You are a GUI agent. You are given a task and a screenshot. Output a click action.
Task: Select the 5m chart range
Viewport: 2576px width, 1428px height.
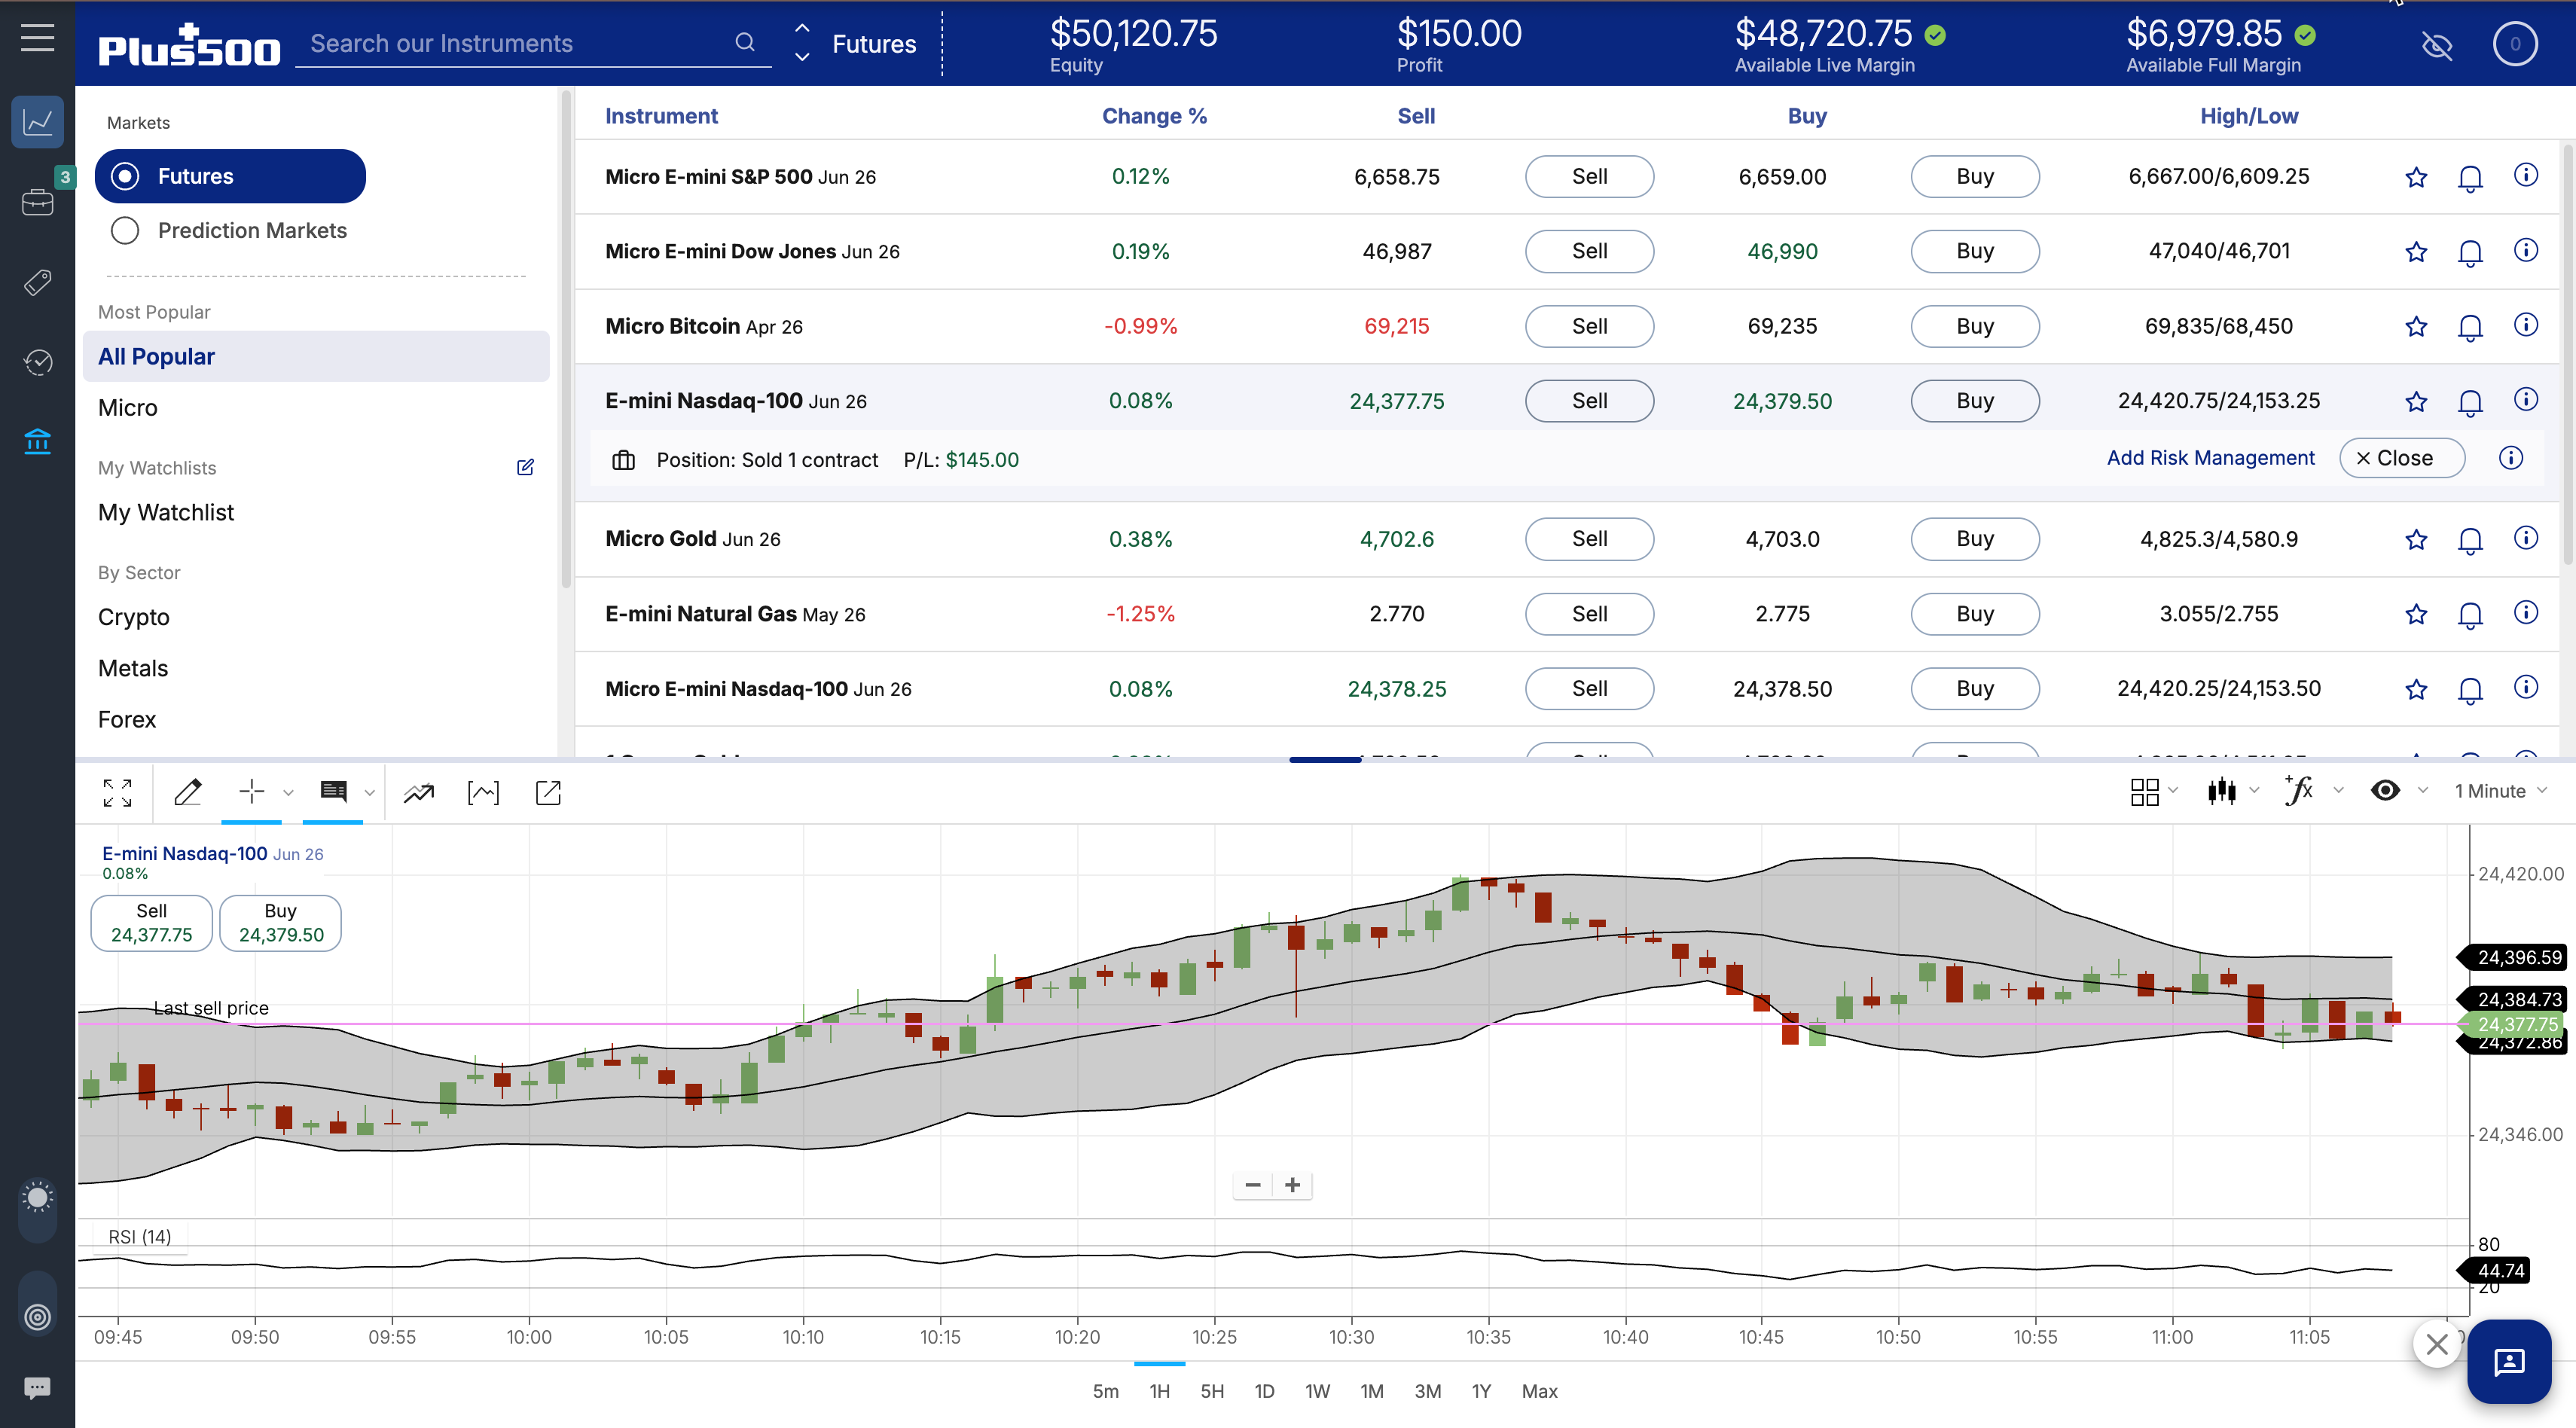click(1105, 1391)
